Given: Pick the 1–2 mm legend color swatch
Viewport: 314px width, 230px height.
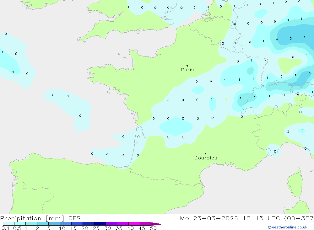Looking at the screenshot, I should pos(31,224).
